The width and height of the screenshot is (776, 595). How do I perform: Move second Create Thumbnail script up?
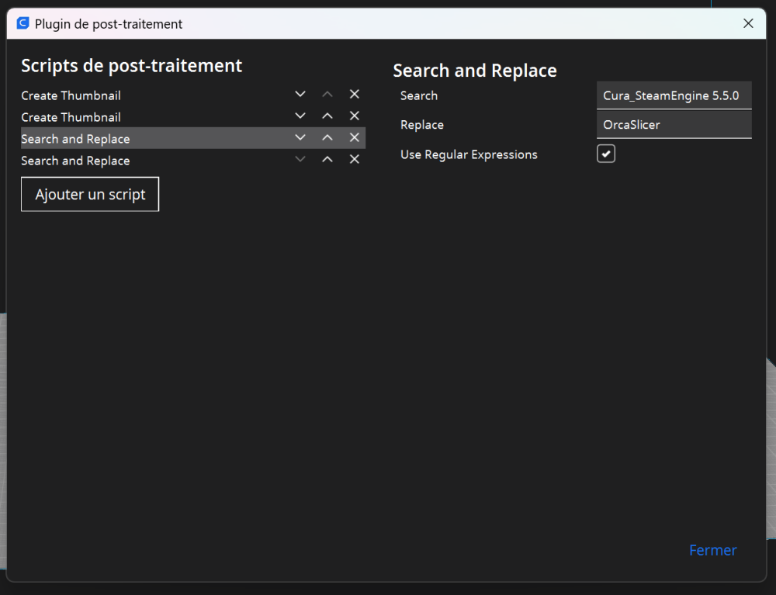(327, 116)
